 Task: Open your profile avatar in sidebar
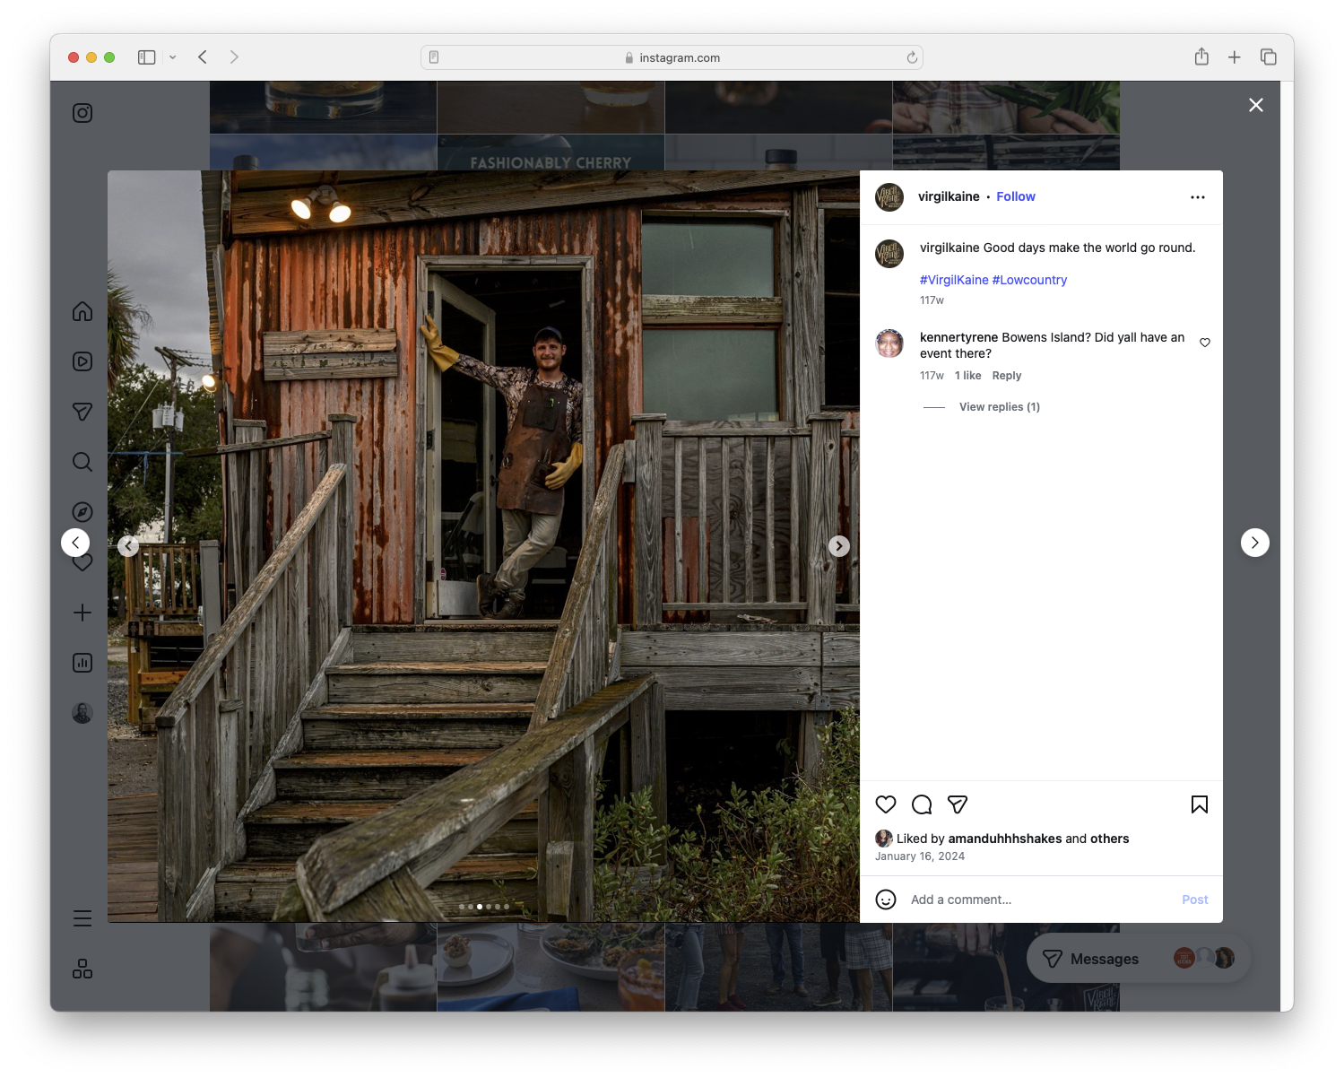point(82,713)
